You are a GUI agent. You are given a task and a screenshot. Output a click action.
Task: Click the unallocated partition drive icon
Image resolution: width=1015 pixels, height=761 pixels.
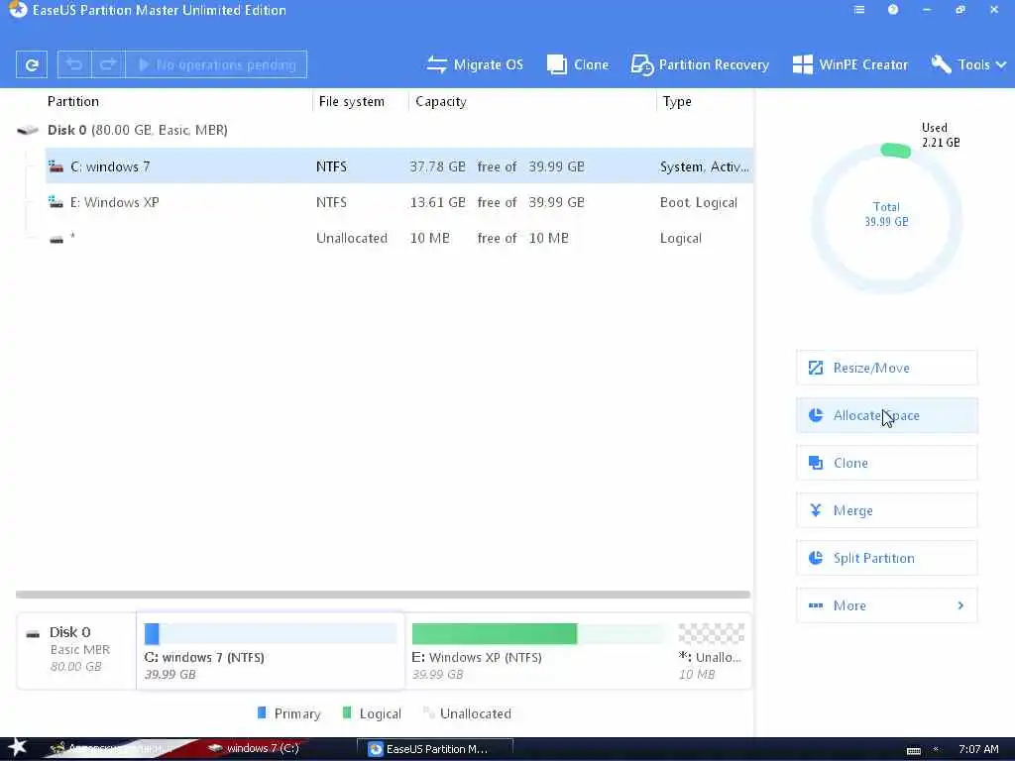point(56,240)
